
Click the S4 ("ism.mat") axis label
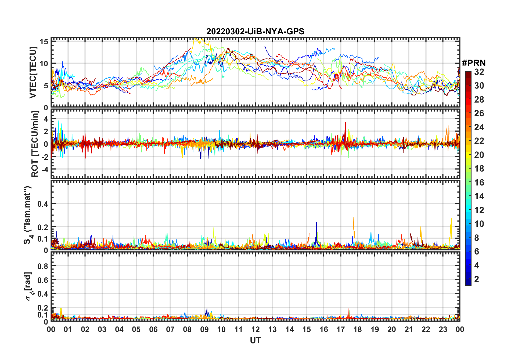pyautogui.click(x=28, y=215)
